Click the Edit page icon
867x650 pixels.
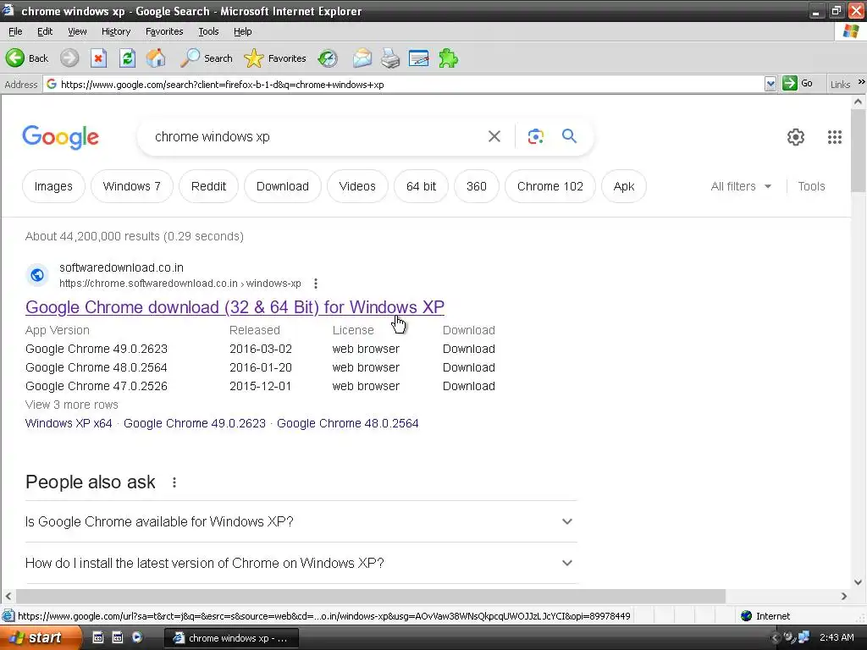[418, 58]
